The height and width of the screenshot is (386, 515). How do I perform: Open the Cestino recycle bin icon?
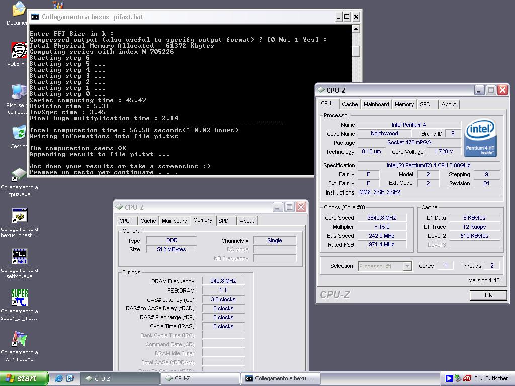[19, 133]
